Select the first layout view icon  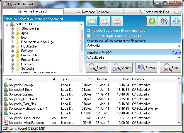pyautogui.click(x=92, y=21)
